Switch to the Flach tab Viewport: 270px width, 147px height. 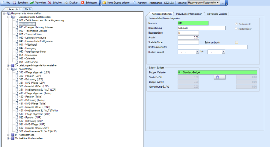(28, 9)
